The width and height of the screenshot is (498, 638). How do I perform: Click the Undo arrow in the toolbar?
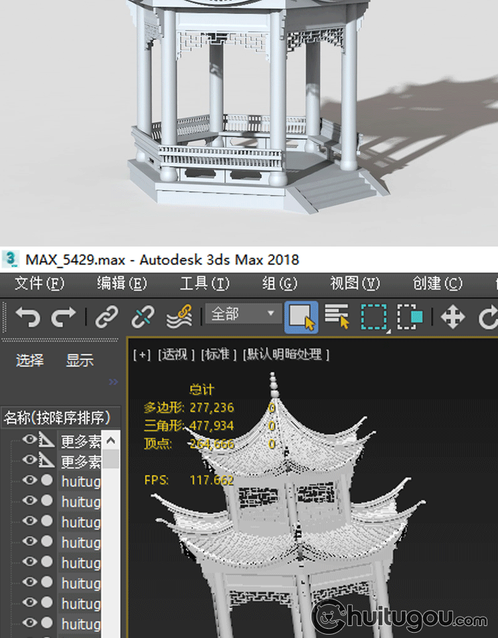pyautogui.click(x=28, y=317)
